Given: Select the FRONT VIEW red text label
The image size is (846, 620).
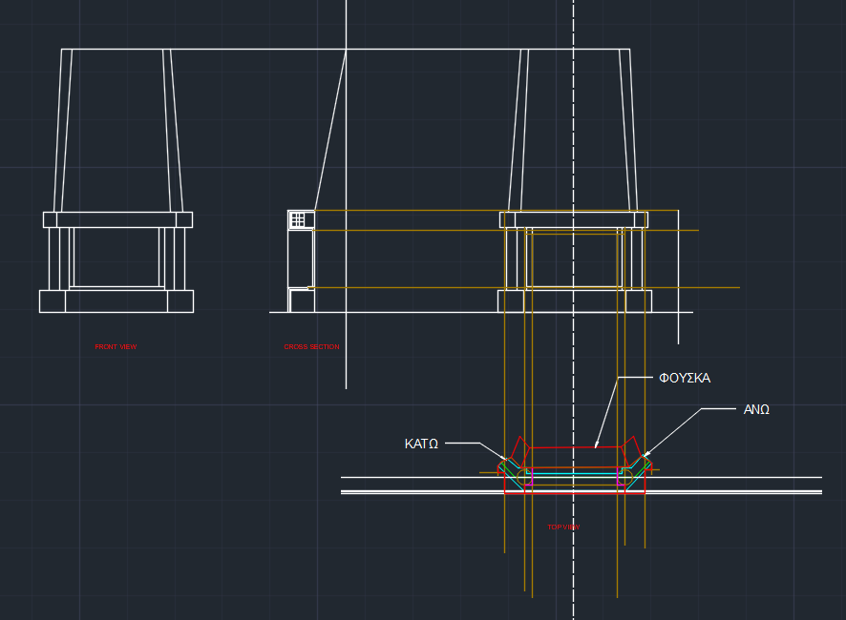Looking at the screenshot, I should [x=116, y=347].
